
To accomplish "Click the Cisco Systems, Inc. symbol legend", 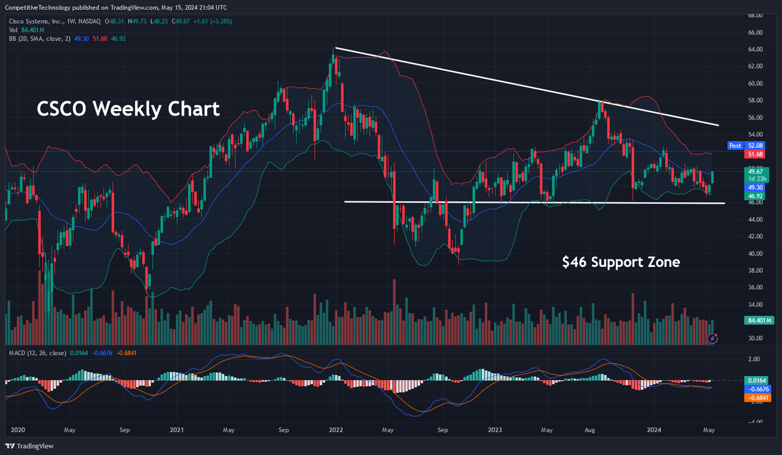I will tap(54, 21).
